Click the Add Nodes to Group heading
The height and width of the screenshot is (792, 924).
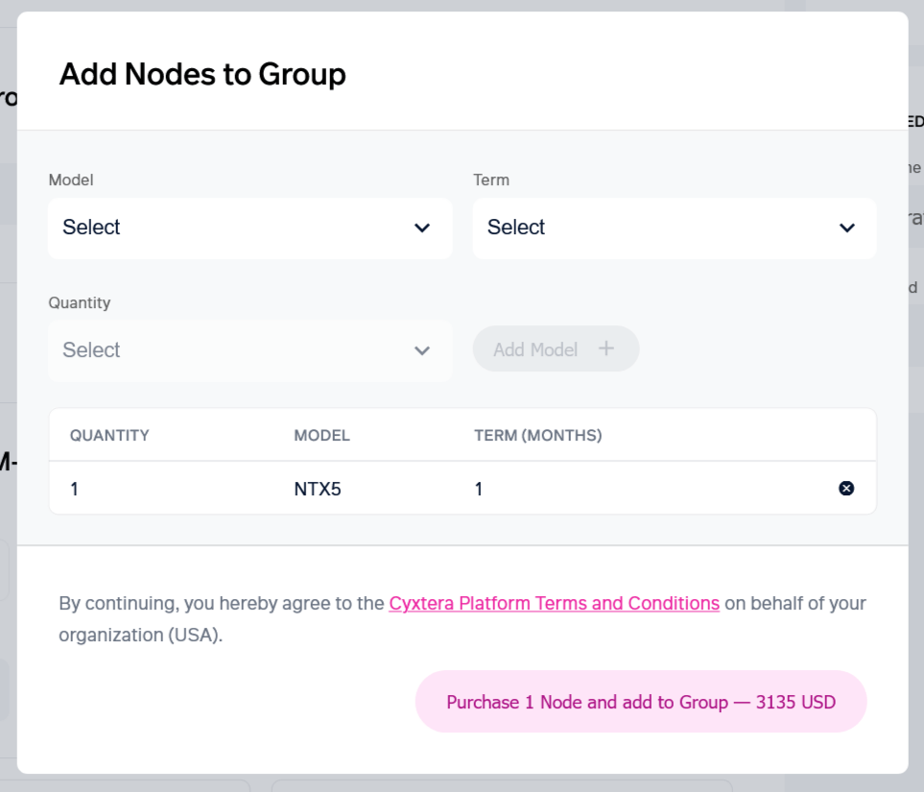click(x=202, y=74)
